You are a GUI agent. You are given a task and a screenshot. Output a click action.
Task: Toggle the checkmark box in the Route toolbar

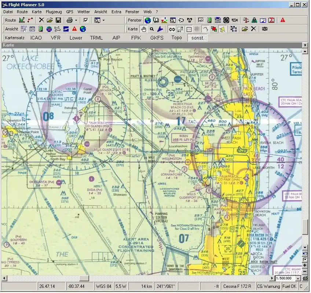pyautogui.click(x=86, y=20)
